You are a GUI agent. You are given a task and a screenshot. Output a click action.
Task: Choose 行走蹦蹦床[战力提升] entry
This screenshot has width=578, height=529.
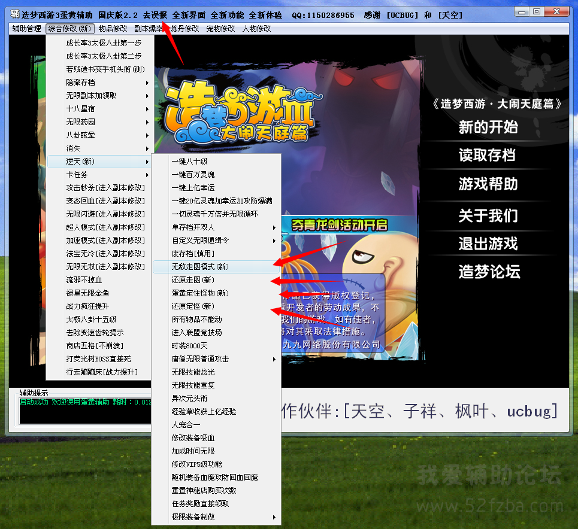coord(99,372)
